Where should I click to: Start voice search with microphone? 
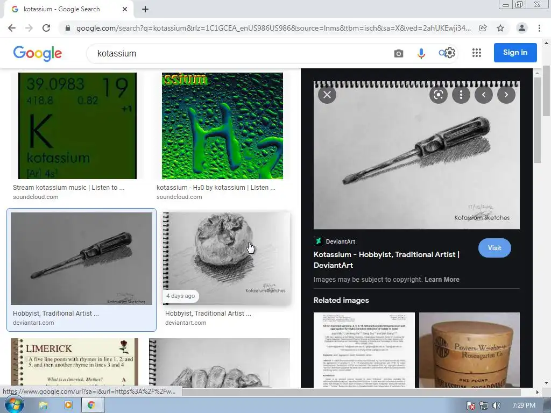coord(421,53)
